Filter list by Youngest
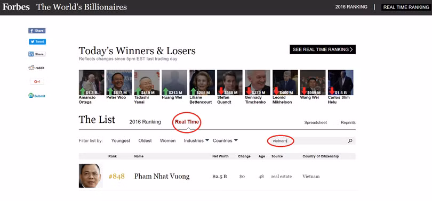 (x=121, y=140)
